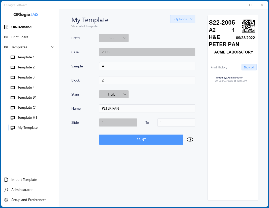Click the ACME LABORATORY label text
The height and width of the screenshot is (208, 269).
[234, 52]
